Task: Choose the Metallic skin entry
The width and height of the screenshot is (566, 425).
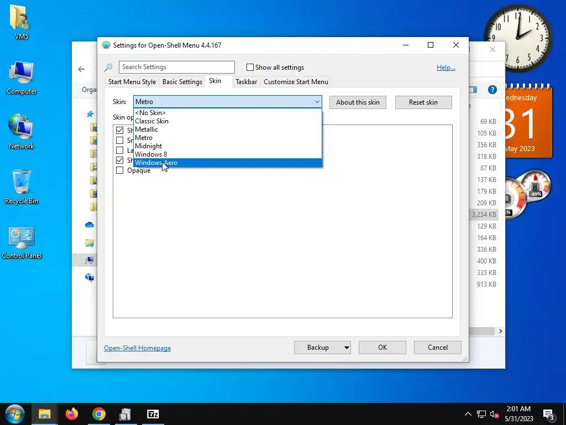Action: (x=227, y=129)
